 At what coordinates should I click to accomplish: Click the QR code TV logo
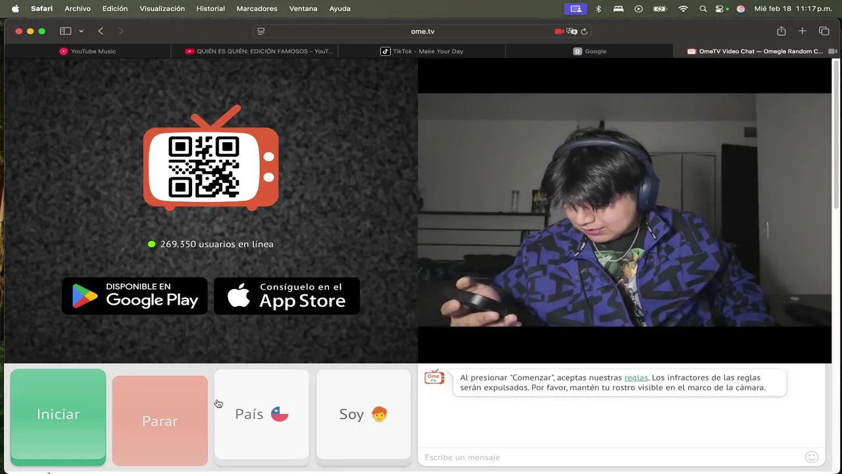click(210, 158)
